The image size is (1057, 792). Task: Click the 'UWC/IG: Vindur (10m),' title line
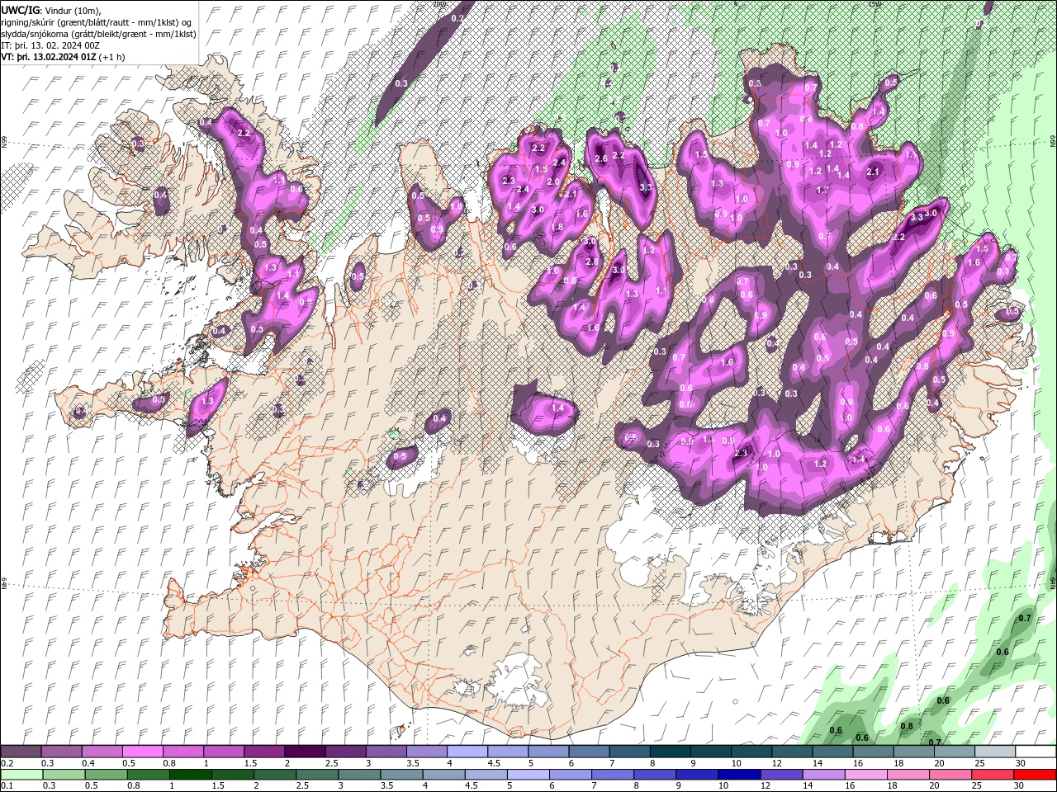click(x=51, y=10)
